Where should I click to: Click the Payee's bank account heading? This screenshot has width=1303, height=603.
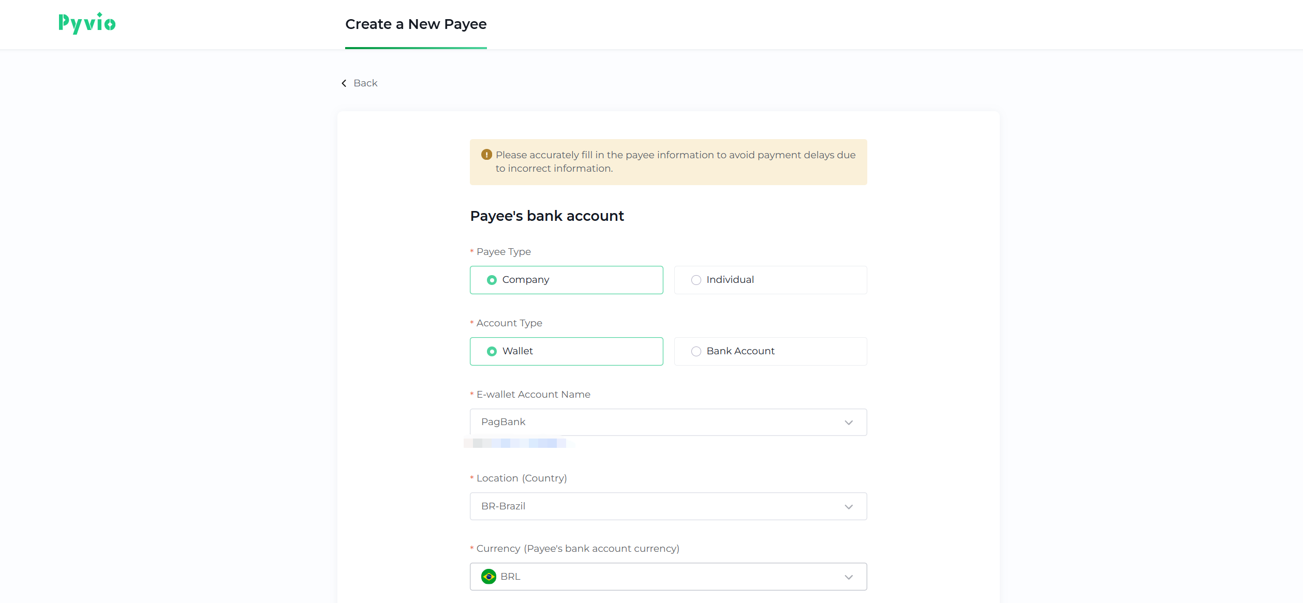[547, 216]
